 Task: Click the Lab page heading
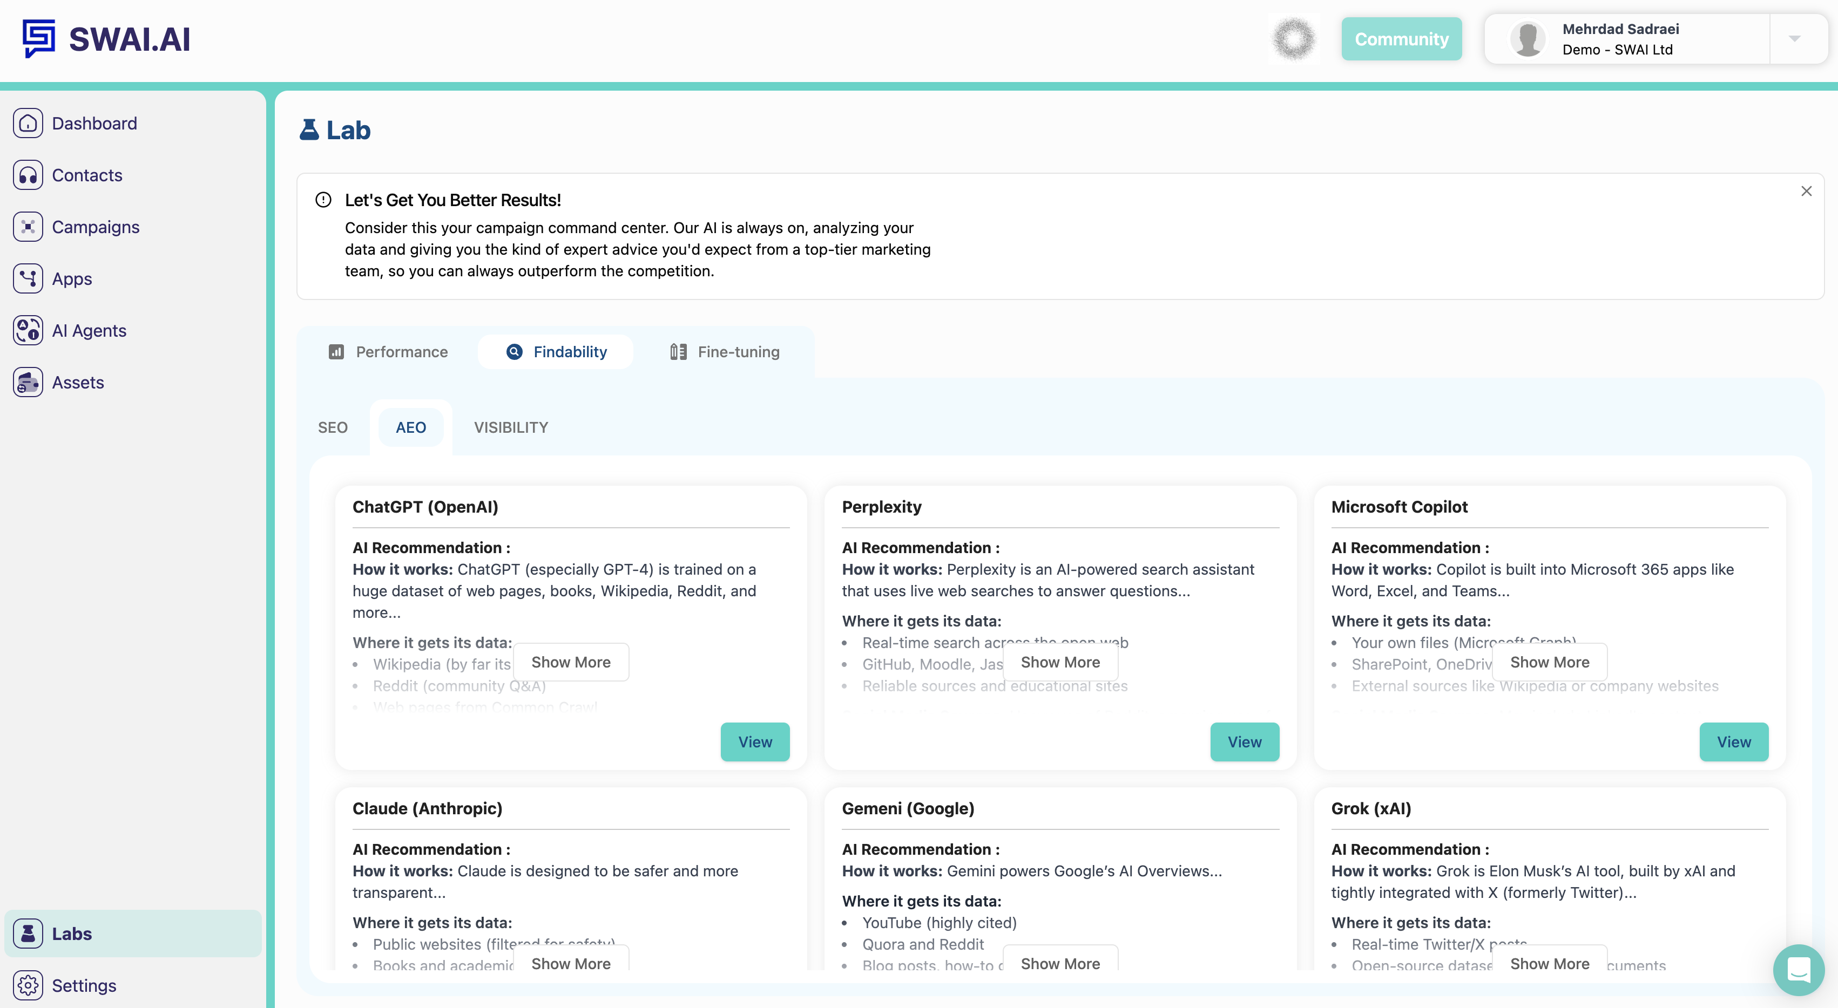tap(348, 130)
